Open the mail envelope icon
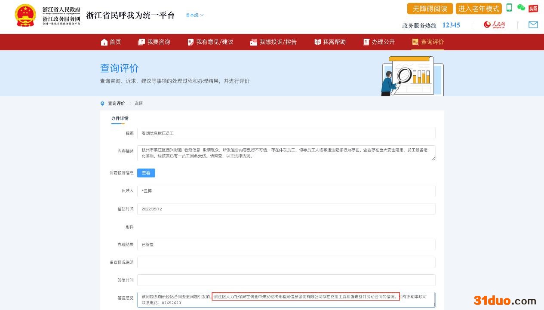The height and width of the screenshot is (310, 544). 533,25
